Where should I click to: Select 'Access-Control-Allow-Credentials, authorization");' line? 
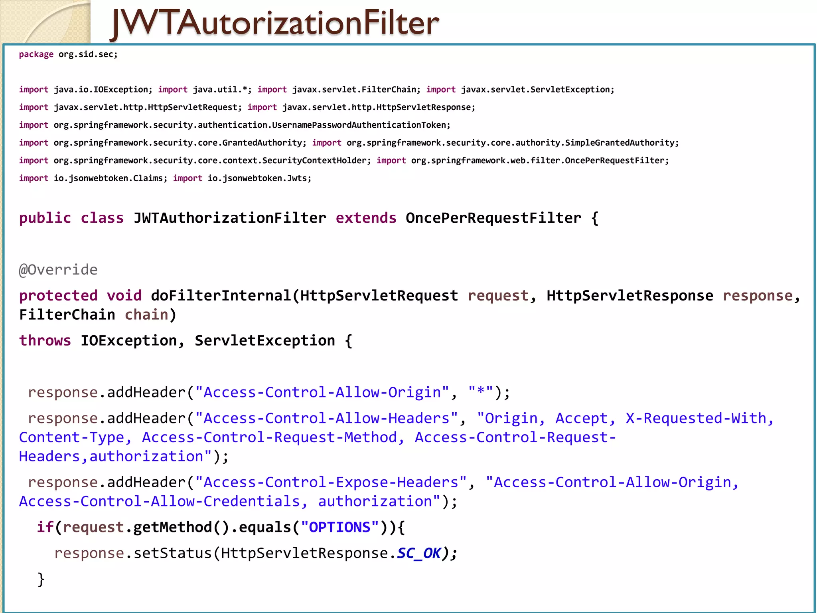pyautogui.click(x=238, y=502)
